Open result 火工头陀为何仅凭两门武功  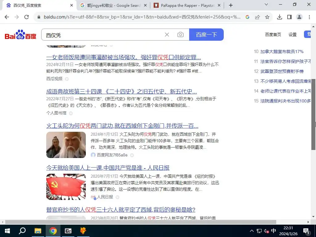point(122,126)
